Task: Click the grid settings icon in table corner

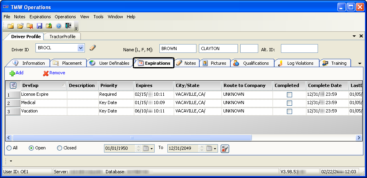Action: click(13, 85)
